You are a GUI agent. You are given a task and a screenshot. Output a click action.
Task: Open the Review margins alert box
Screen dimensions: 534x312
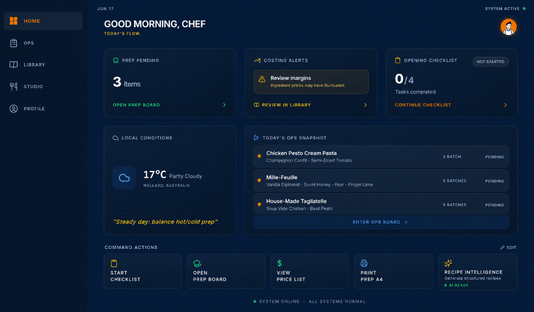(x=311, y=82)
